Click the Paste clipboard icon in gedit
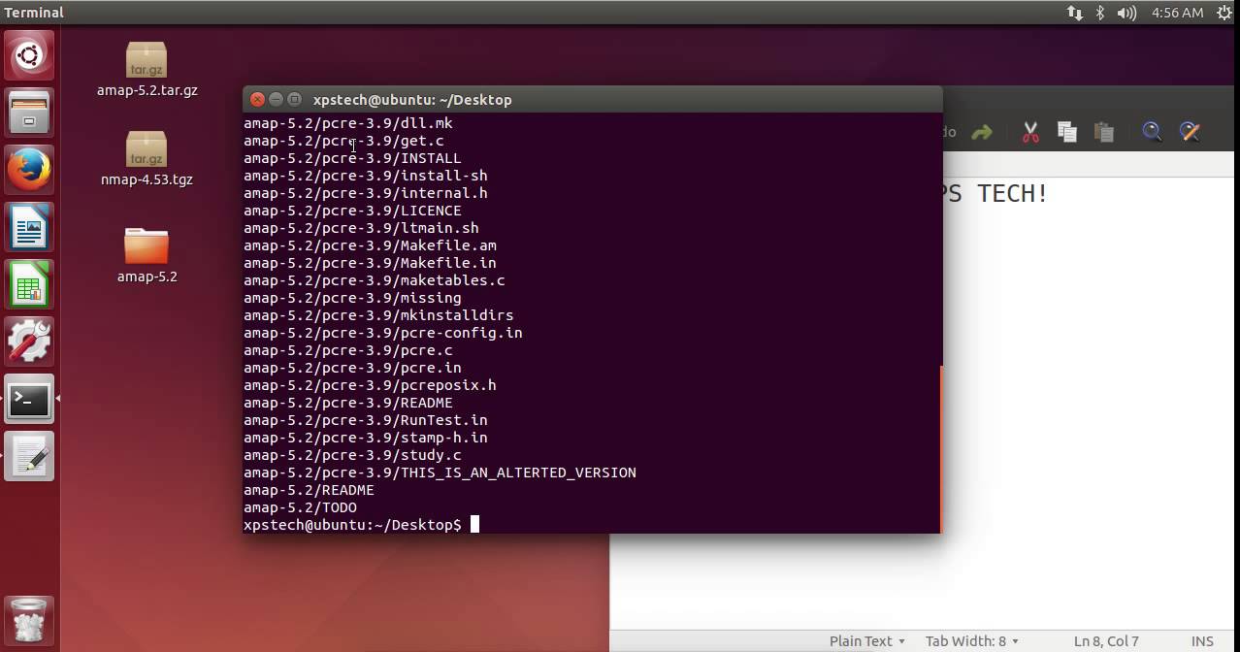Image resolution: width=1240 pixels, height=652 pixels. (1103, 132)
